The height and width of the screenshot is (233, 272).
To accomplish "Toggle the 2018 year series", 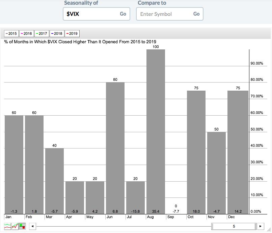I will pyautogui.click(x=57, y=33).
